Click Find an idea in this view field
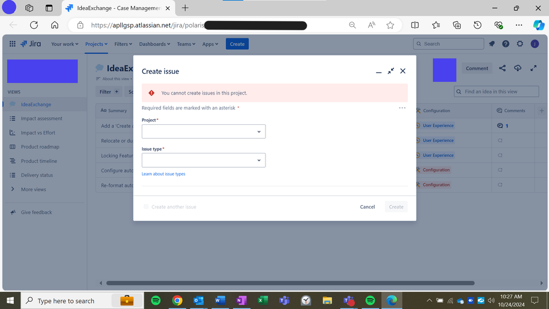 point(496,92)
